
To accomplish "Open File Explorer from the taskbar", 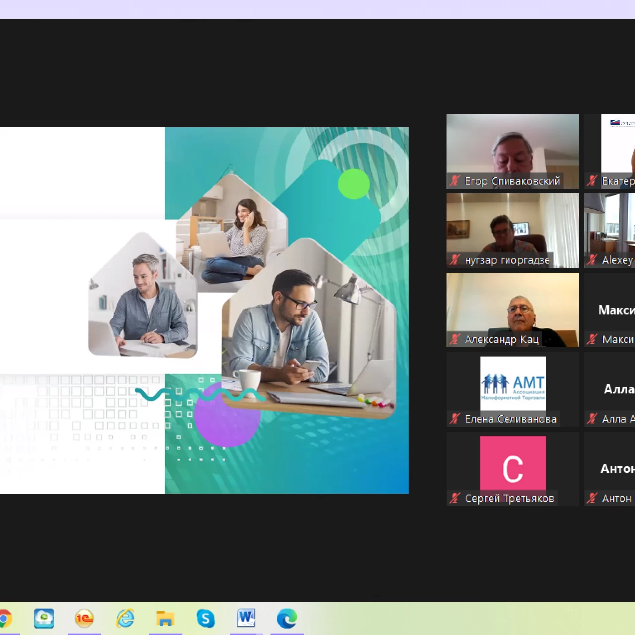I will point(165,619).
